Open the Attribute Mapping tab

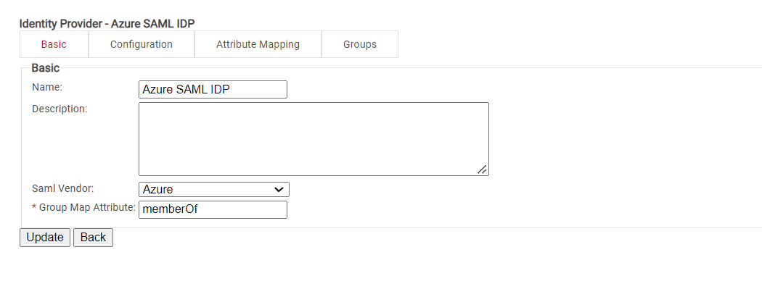click(258, 44)
